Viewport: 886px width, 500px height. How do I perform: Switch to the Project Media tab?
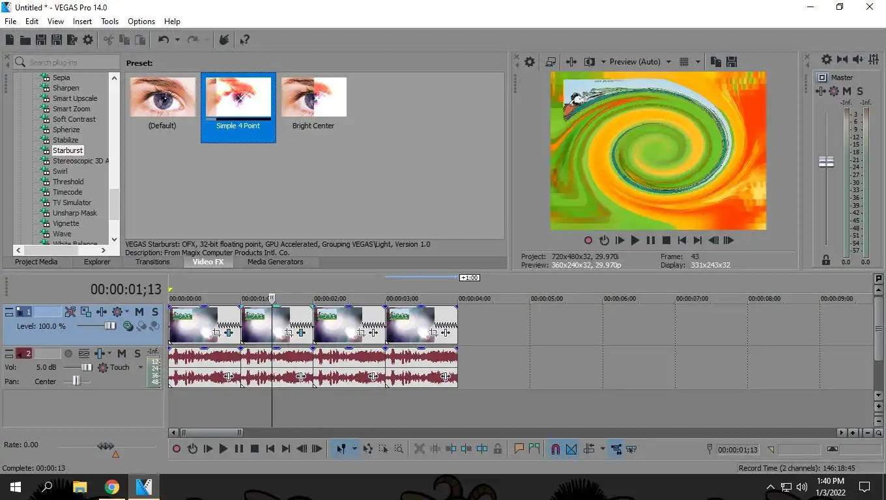(x=36, y=262)
